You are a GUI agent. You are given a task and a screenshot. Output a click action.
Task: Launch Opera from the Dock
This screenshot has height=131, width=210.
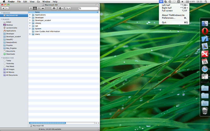(x=205, y=31)
